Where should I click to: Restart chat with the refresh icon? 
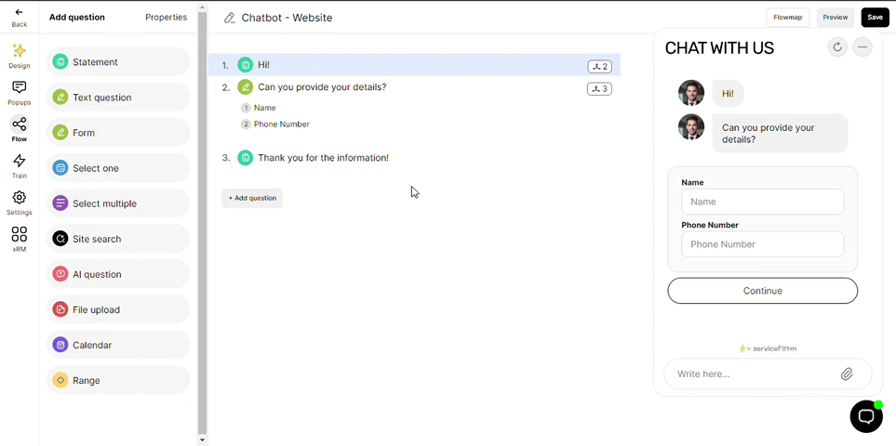click(x=837, y=47)
